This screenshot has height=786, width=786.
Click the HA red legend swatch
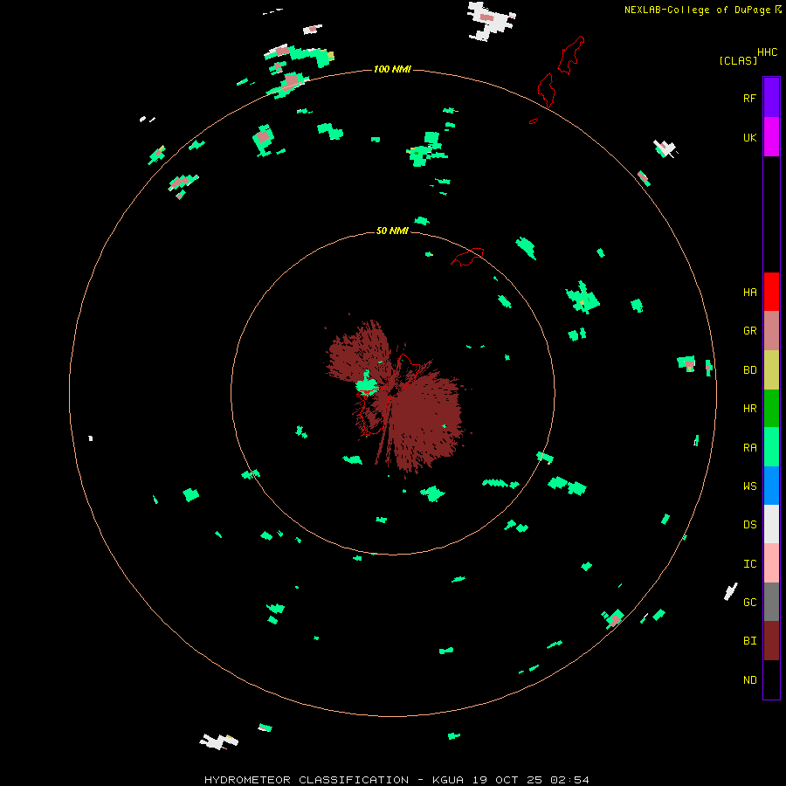[x=771, y=292]
